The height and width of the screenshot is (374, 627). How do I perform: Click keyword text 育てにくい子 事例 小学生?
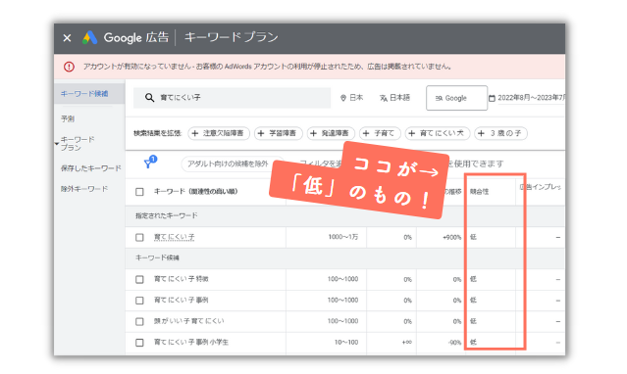coord(191,343)
